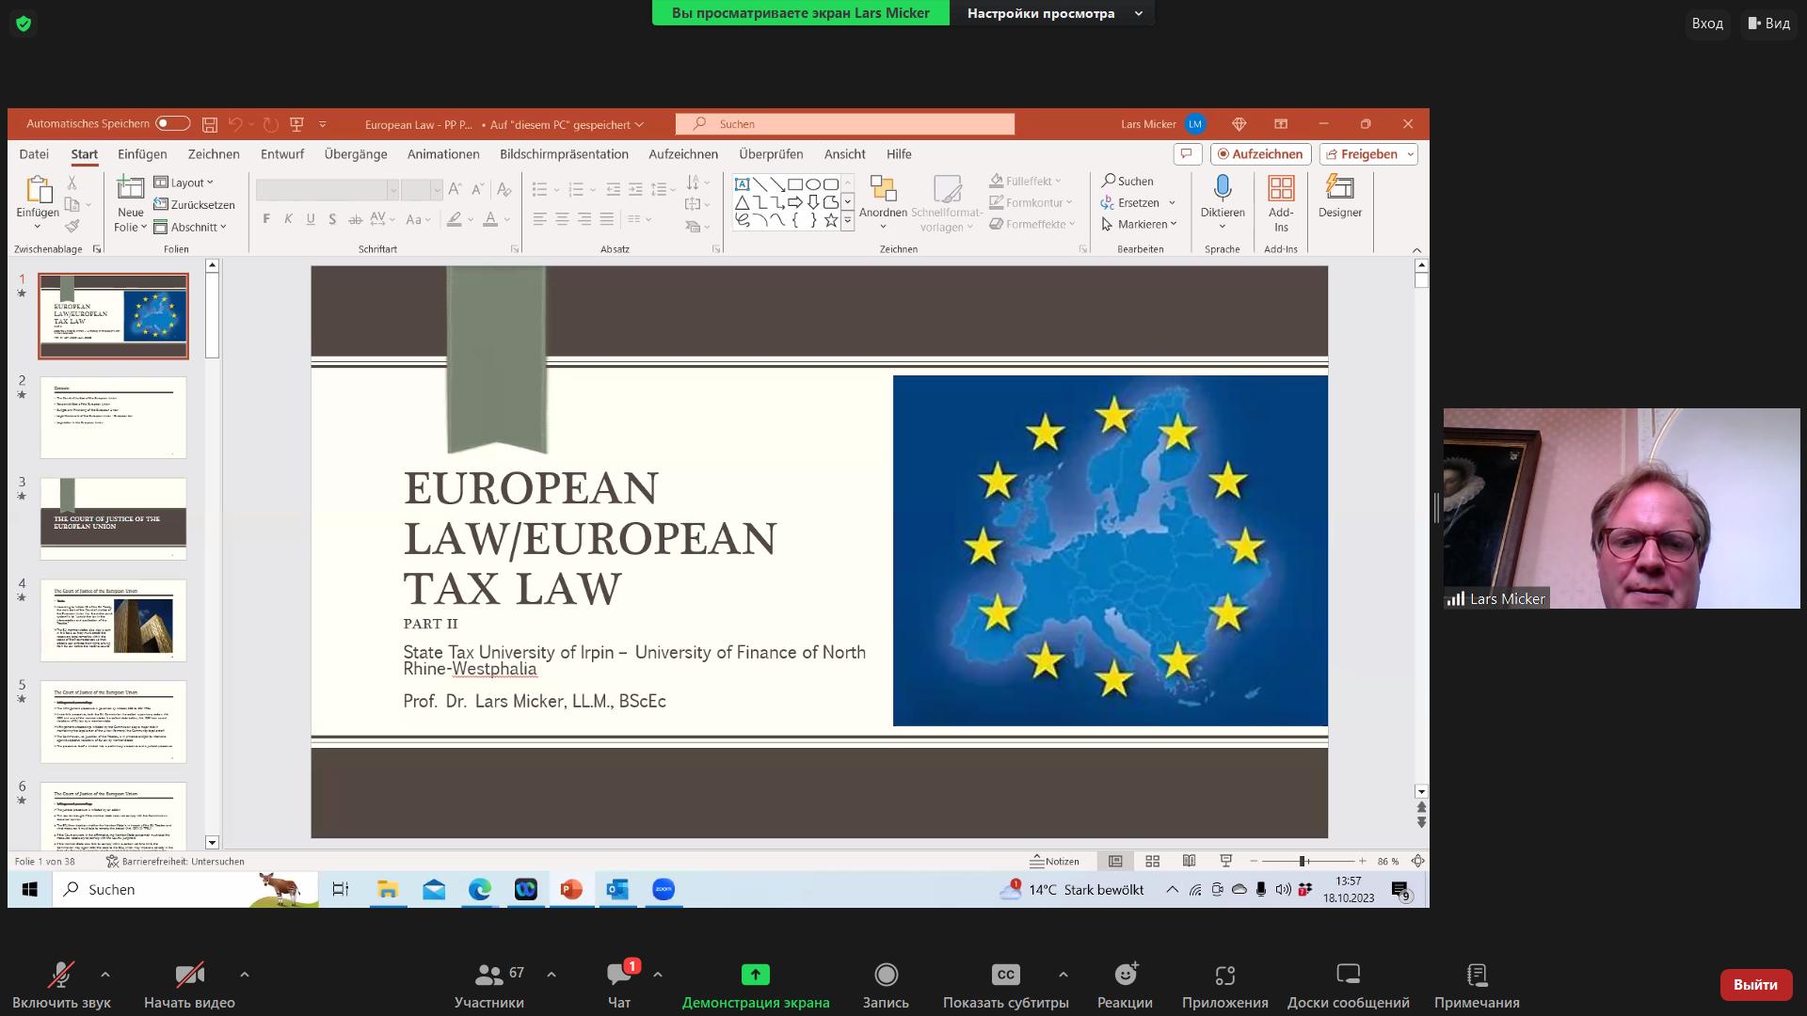
Task: Expand the Abschnitt dropdown
Action: click(191, 227)
